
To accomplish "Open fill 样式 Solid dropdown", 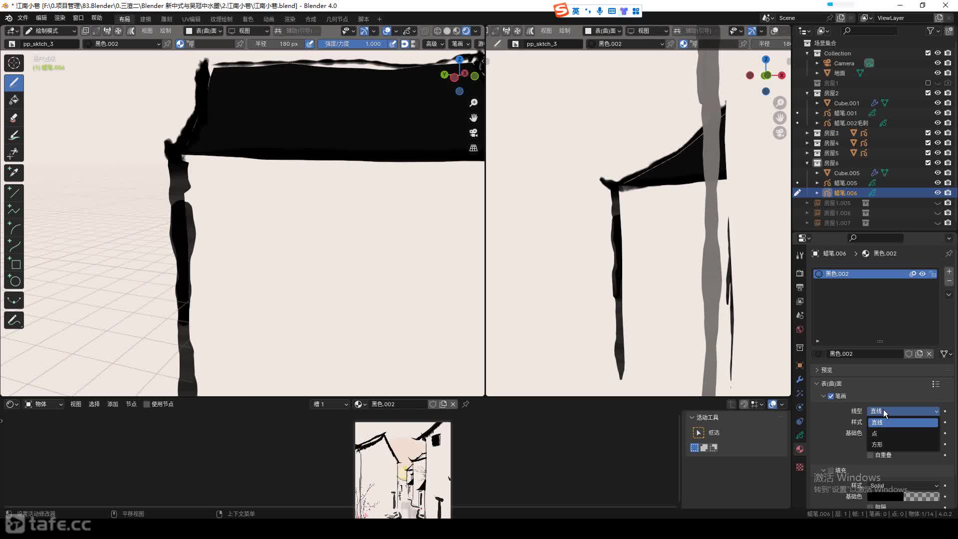I will click(x=904, y=486).
